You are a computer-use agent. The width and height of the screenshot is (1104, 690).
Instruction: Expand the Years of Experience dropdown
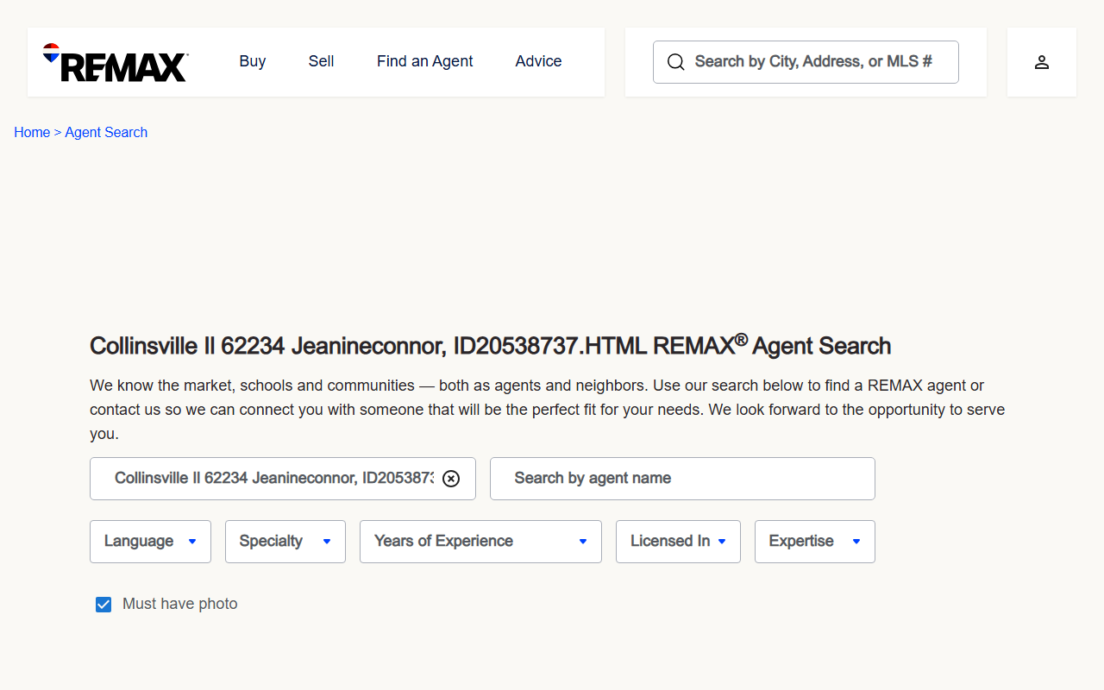coord(480,542)
